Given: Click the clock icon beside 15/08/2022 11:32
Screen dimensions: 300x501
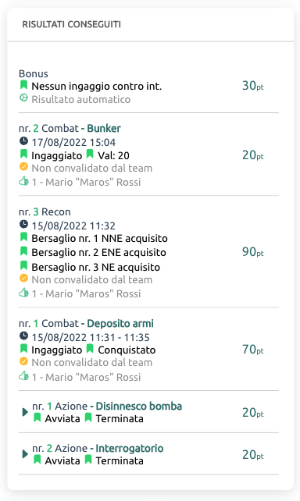Looking at the screenshot, I should point(23,224).
